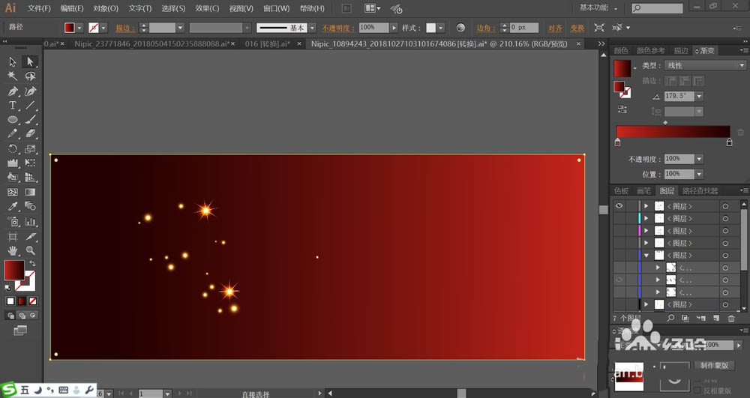Select the Rotate tool
This screenshot has height=398, width=750.
[x=13, y=148]
